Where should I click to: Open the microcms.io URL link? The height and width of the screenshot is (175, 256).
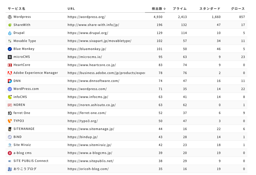click(x=85, y=57)
